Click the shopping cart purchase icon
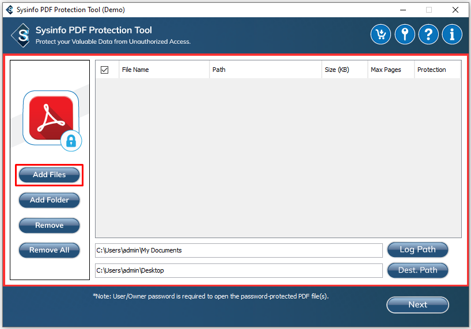Screen dimensions: 471x329 381,35
